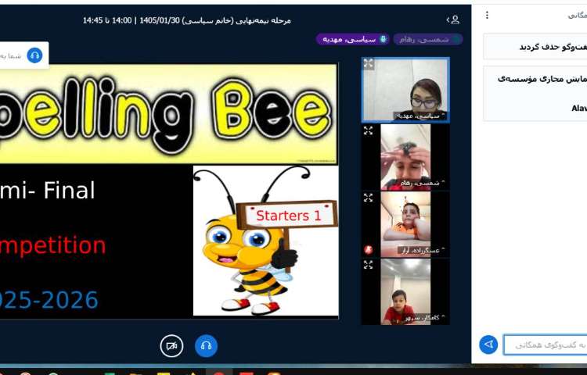
Task: Click talking indicator شمسی، رهام
Action: click(428, 39)
